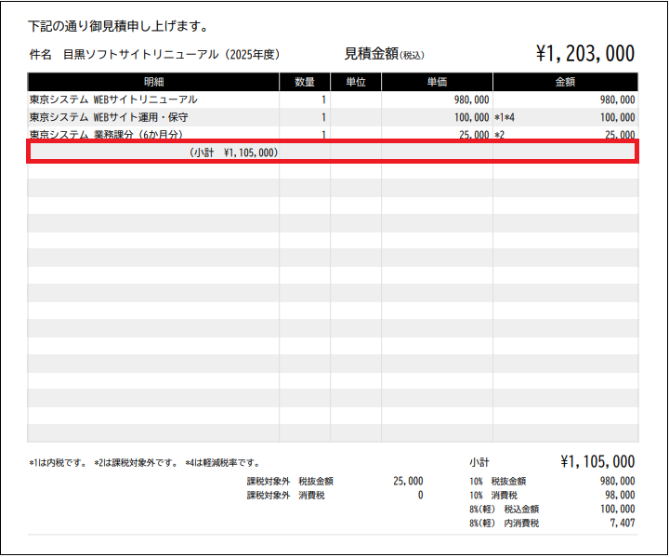The image size is (669, 557).
Task: Click the 課税対象外 税抜金額 value 25,000
Action: coord(408,482)
